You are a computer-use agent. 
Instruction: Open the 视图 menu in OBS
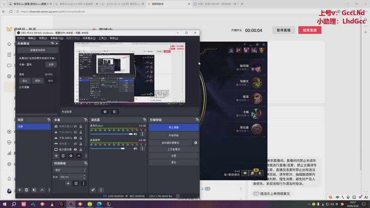click(43, 38)
